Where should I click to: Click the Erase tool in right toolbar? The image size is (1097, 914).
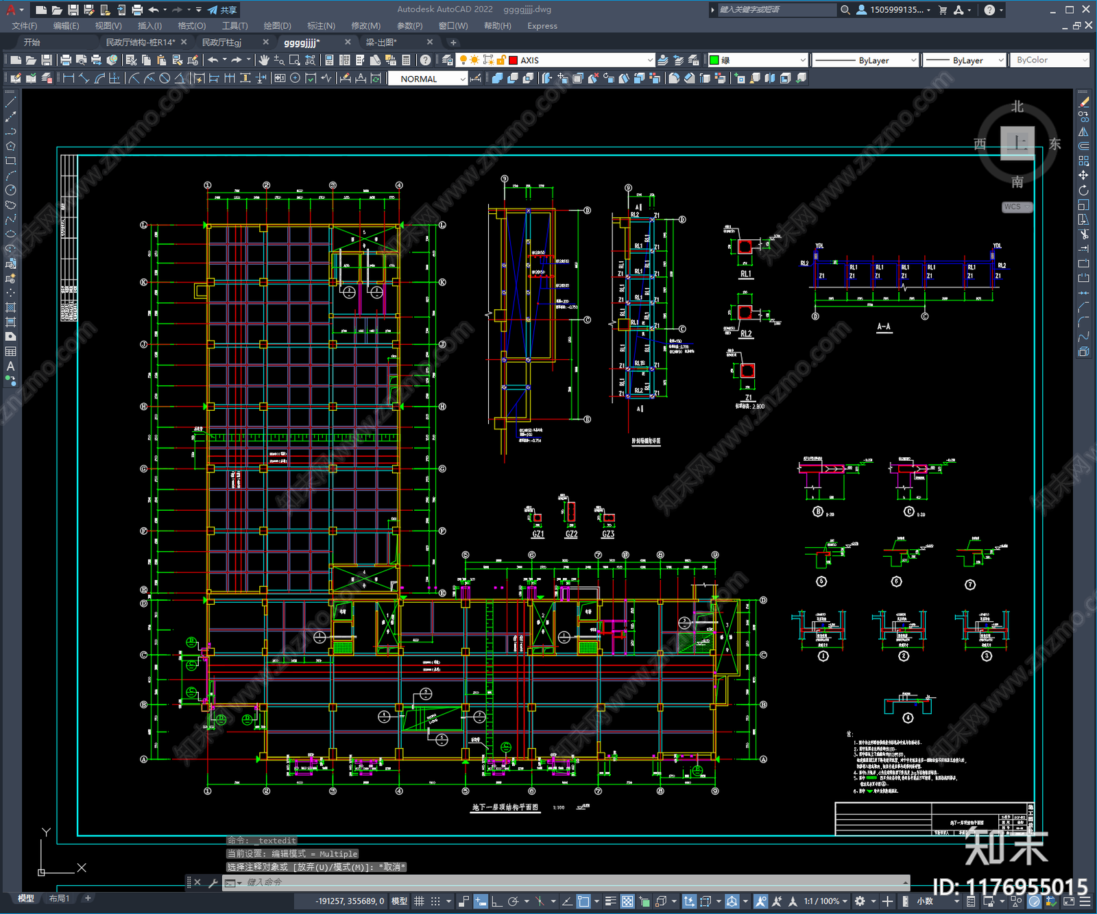coord(1083,102)
